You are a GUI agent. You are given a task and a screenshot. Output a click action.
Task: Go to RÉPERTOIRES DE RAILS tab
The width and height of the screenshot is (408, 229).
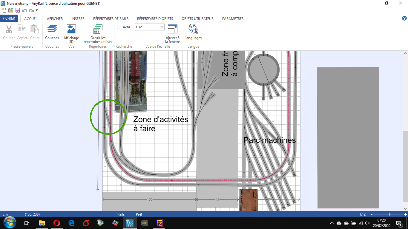click(111, 18)
